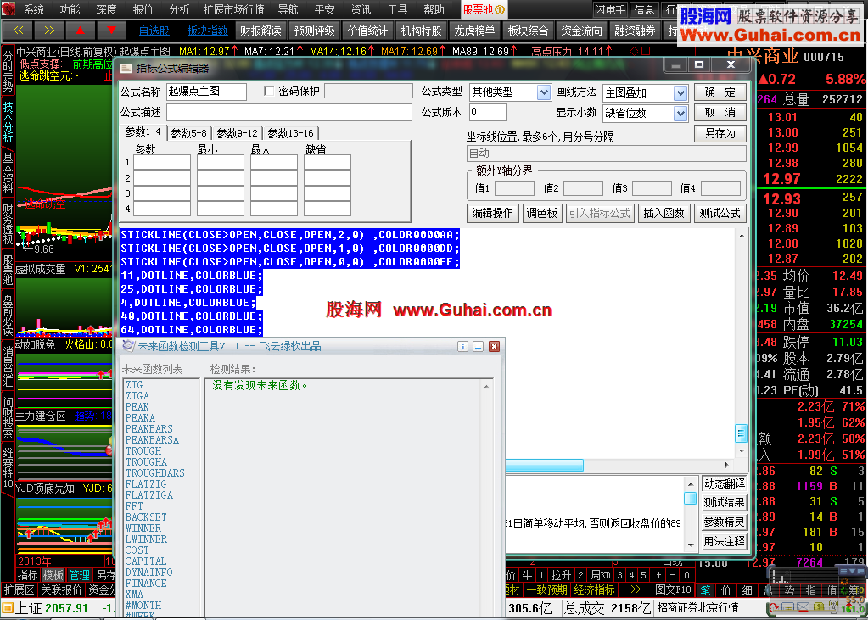Click the envelope mail icon in status bar

[804, 608]
